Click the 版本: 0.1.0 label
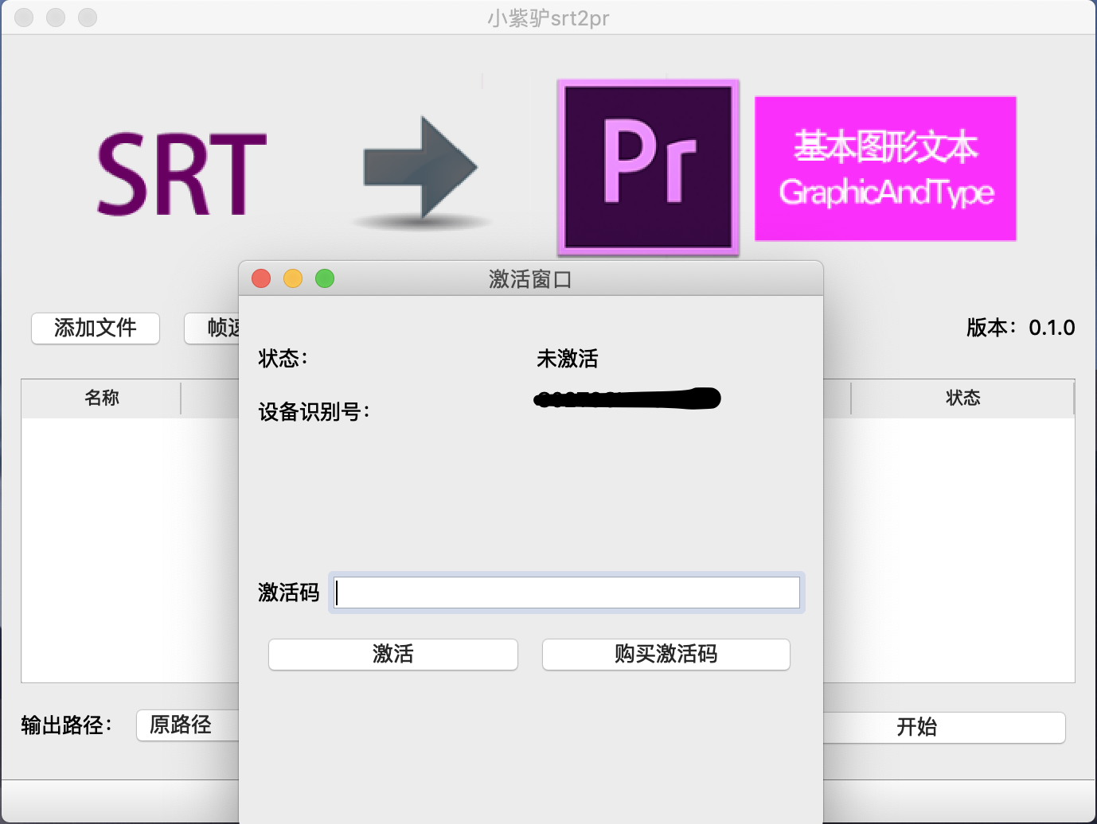Viewport: 1097px width, 824px height. (1021, 328)
